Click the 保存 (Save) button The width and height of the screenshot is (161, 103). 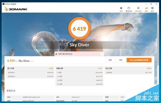[121, 60]
